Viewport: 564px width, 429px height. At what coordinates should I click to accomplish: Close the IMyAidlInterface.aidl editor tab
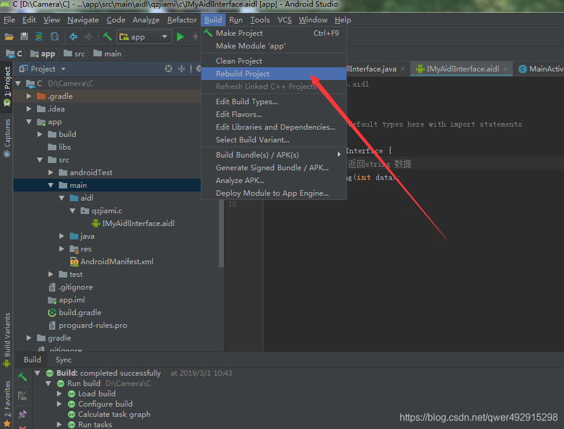pyautogui.click(x=506, y=68)
